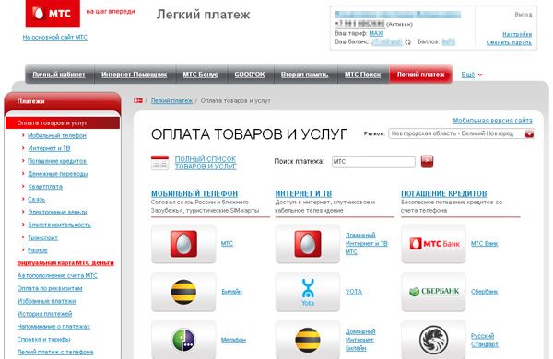The height and width of the screenshot is (359, 553).
Task: Open История платежей link
Action: [x=44, y=314]
